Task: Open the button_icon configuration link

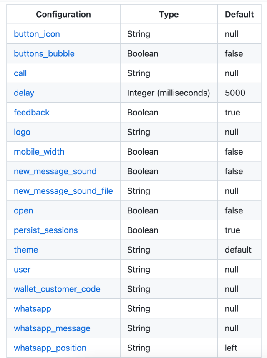Action: coord(37,34)
